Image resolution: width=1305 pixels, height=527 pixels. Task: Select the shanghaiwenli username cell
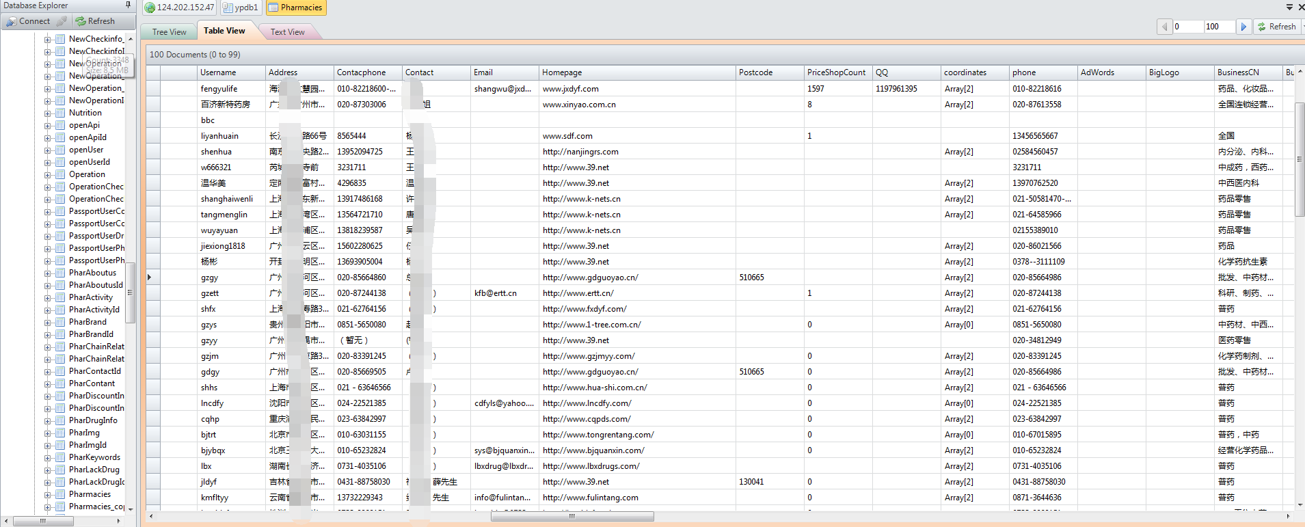click(231, 199)
